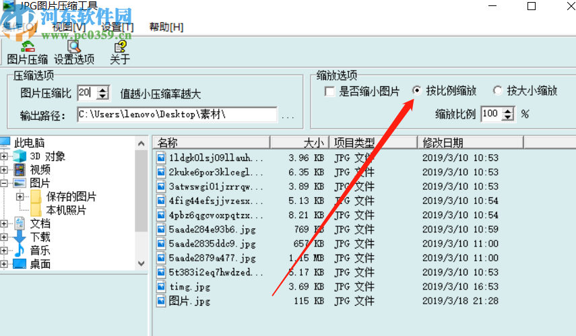Click the 图片压缩 toolbar icon

[x=28, y=46]
